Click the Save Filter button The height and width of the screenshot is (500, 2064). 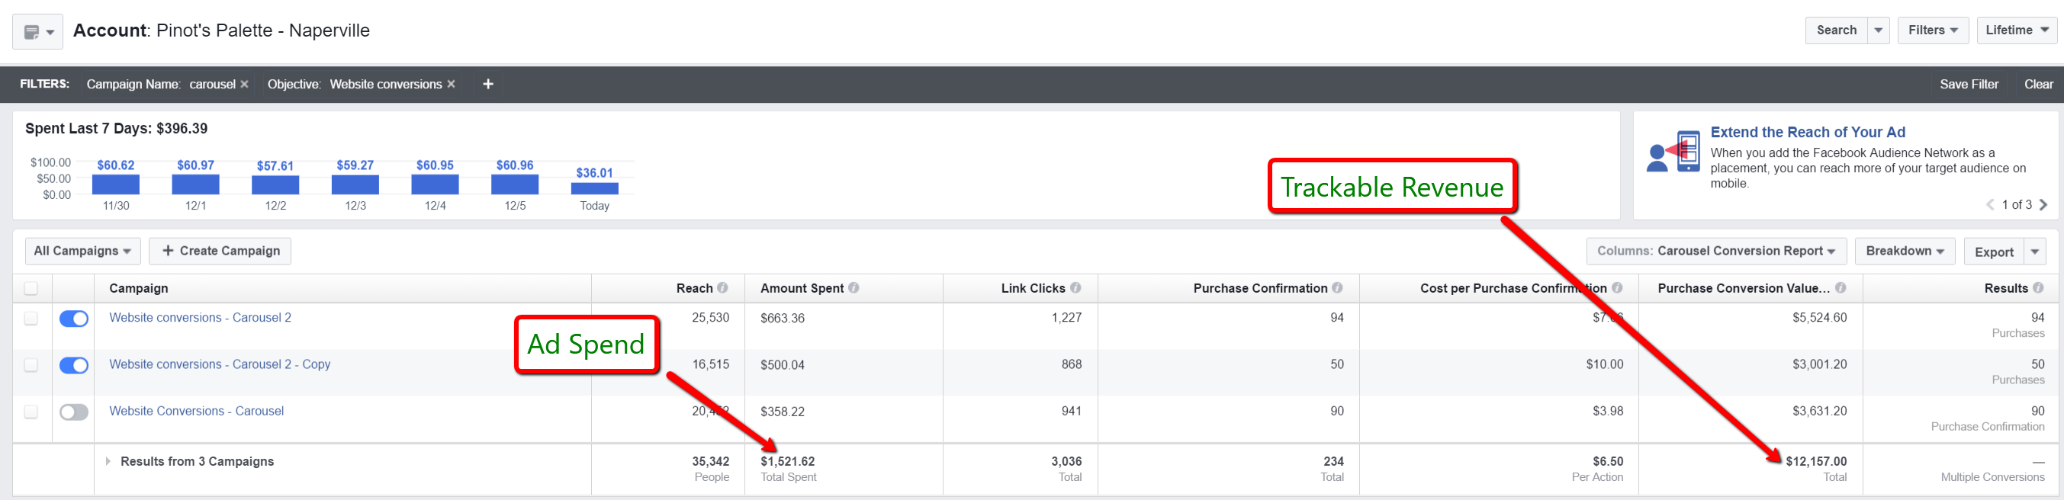point(1969,84)
